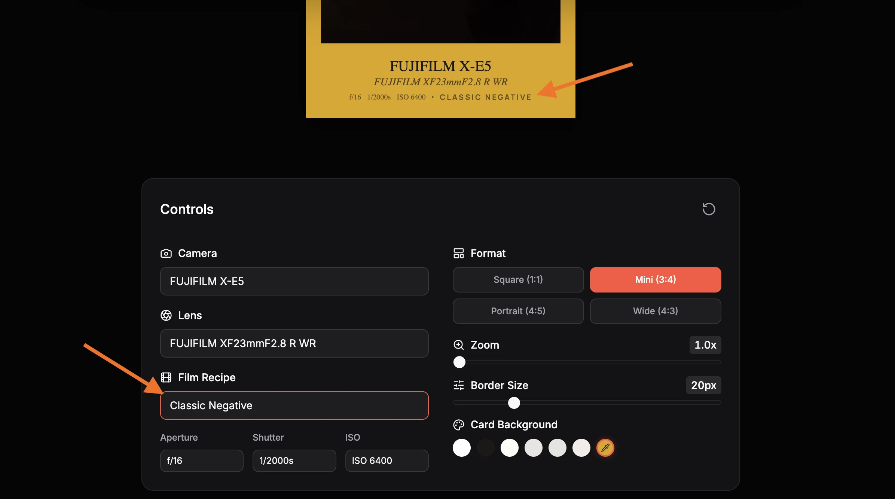Click the Aperture f/16 field
The image size is (895, 499).
pyautogui.click(x=202, y=461)
